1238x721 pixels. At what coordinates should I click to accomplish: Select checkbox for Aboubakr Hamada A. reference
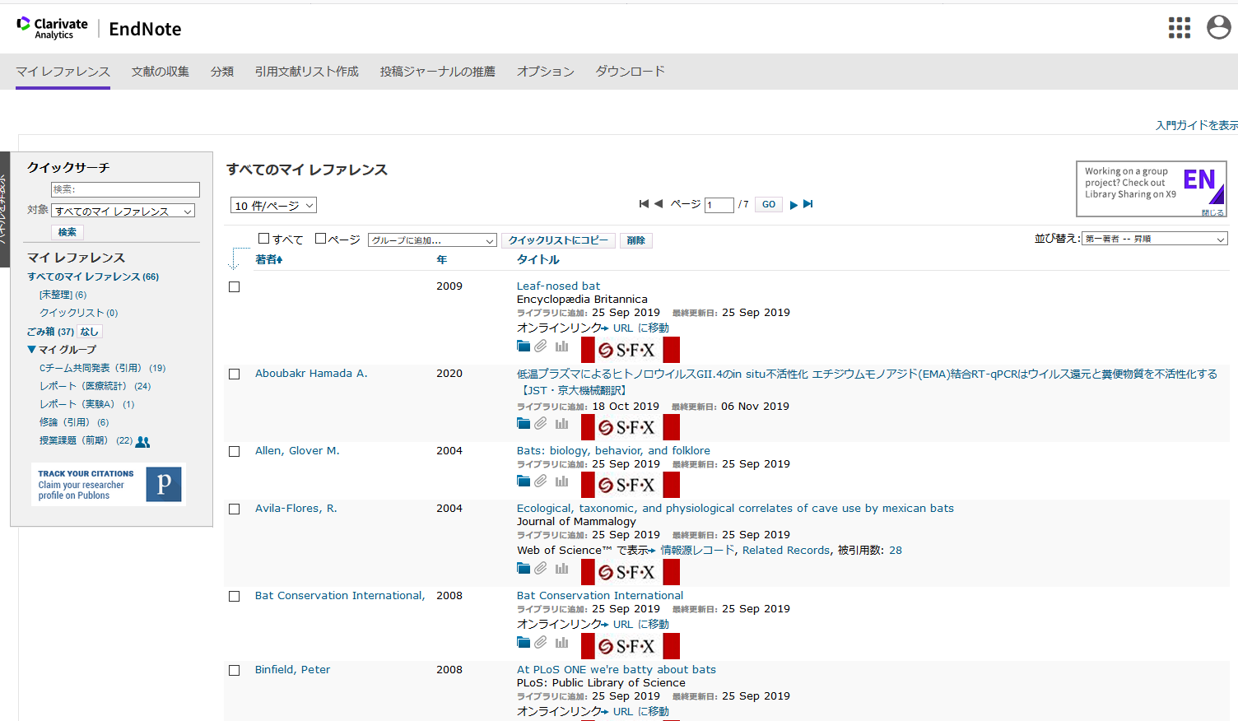tap(235, 374)
